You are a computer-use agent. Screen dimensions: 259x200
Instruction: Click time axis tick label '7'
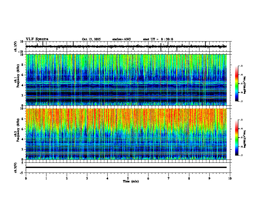(169, 178)
